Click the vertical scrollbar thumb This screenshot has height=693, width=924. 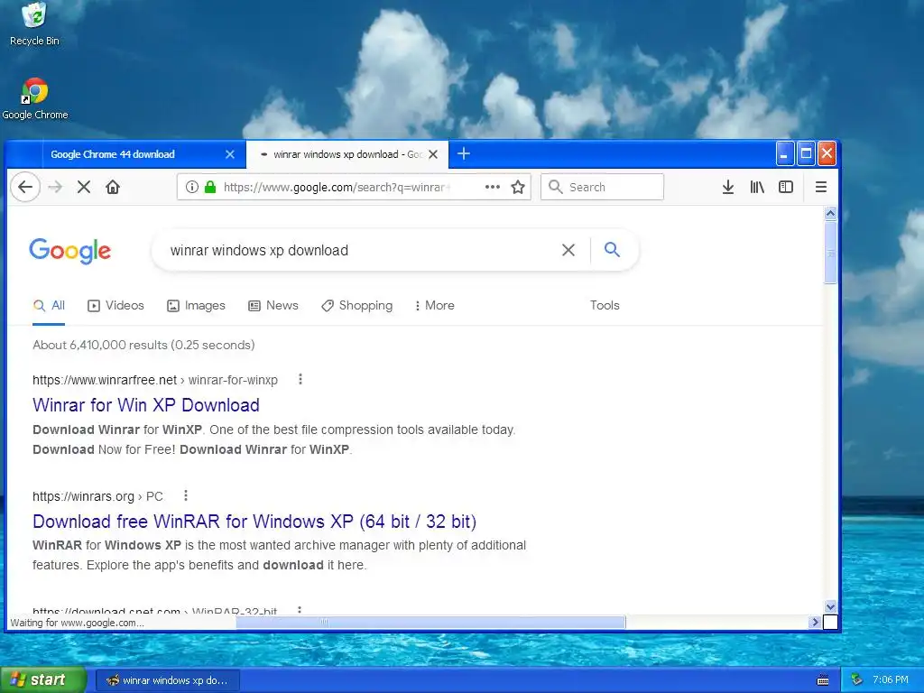[x=830, y=253]
